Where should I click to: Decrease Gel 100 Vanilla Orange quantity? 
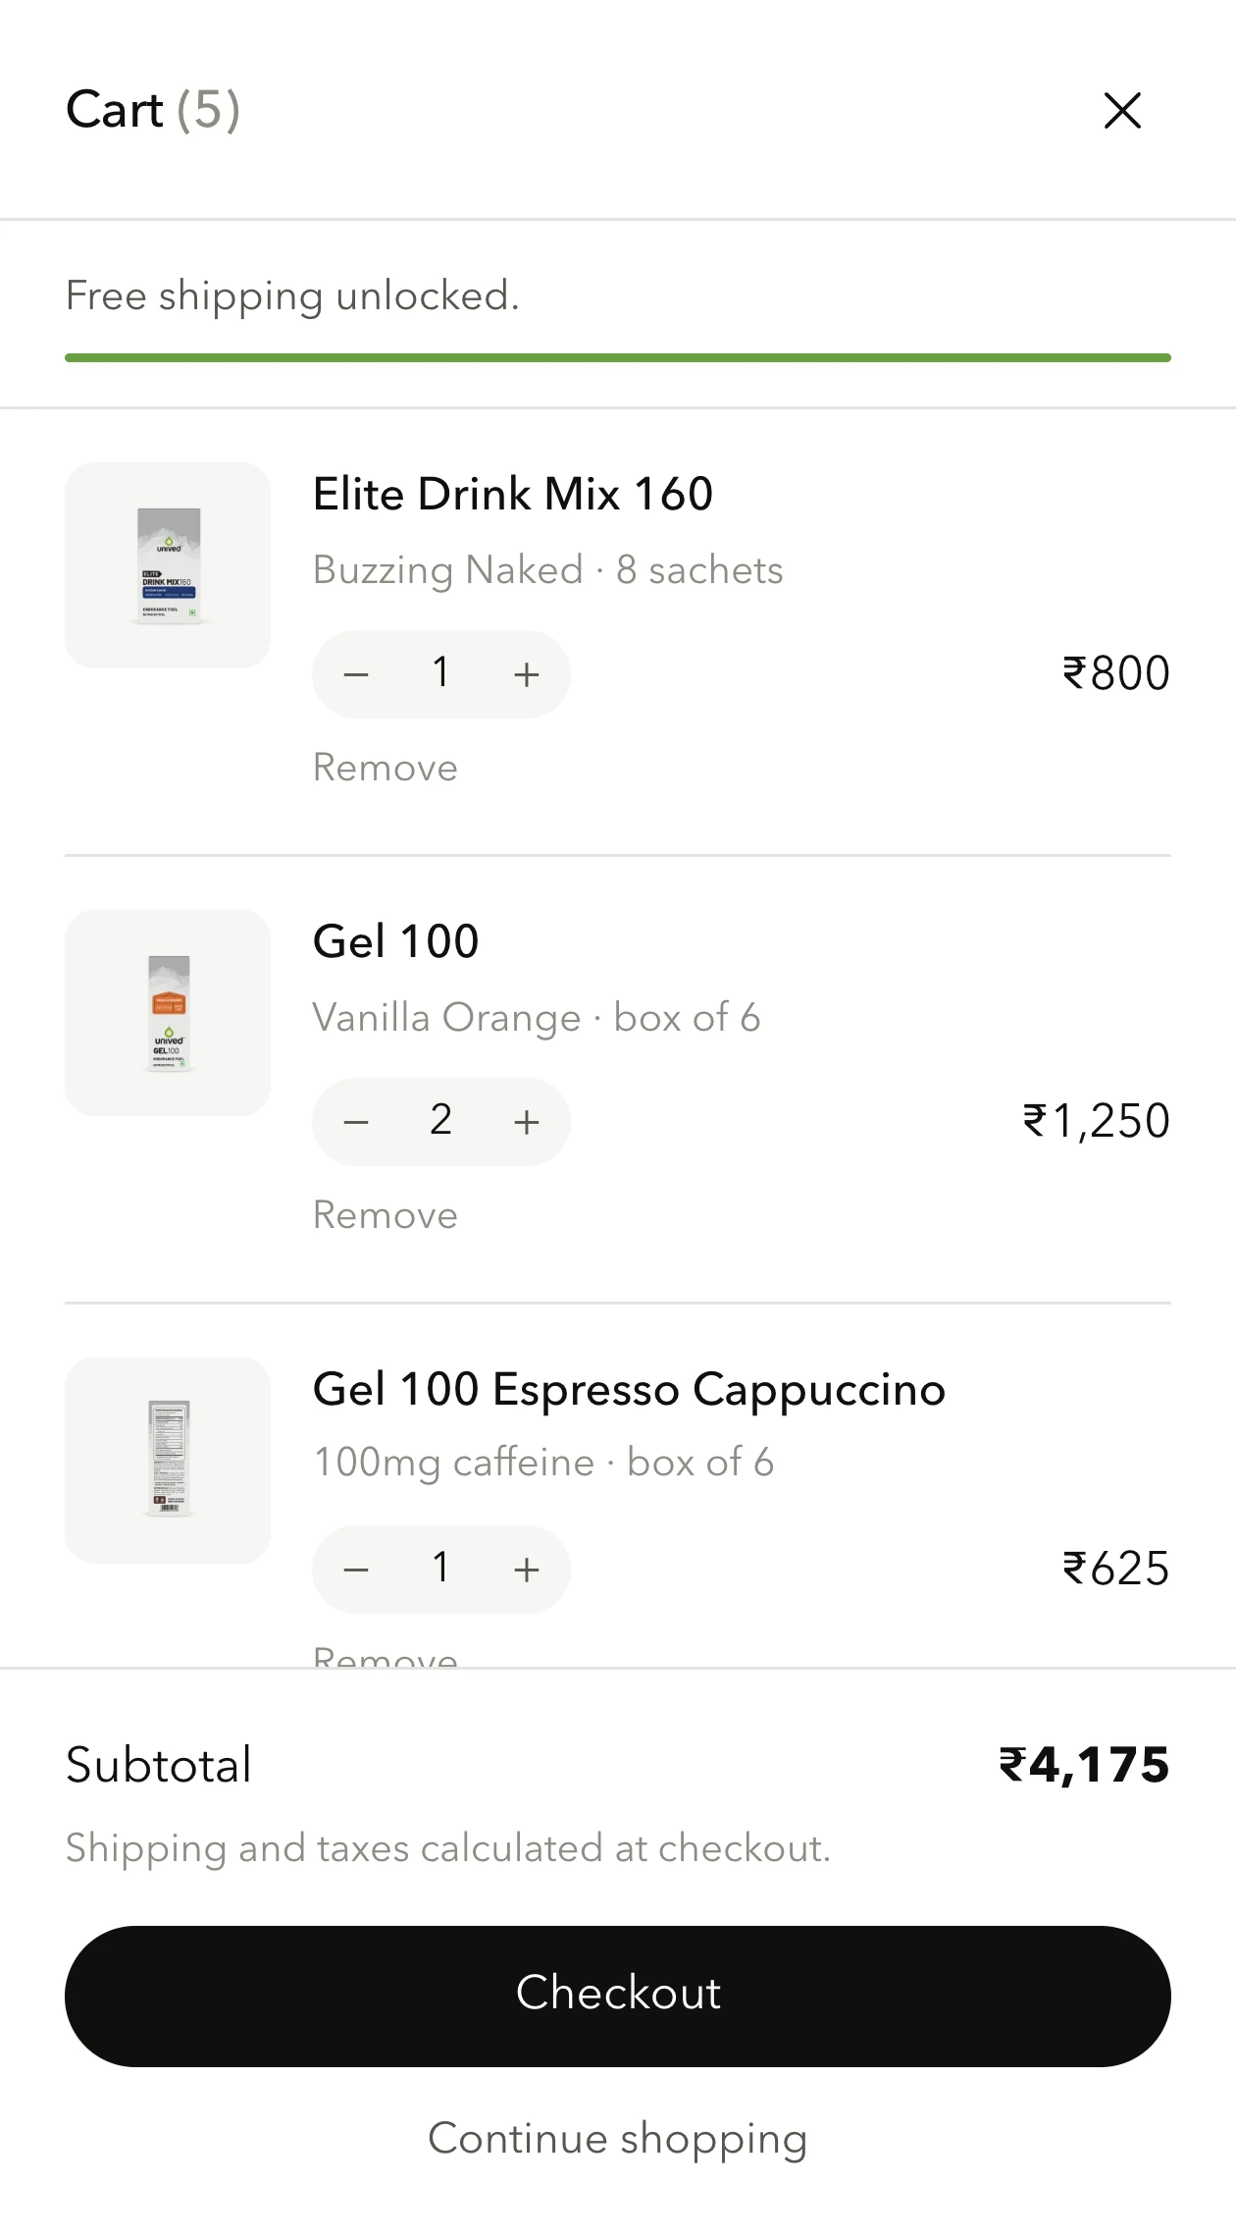(x=356, y=1122)
